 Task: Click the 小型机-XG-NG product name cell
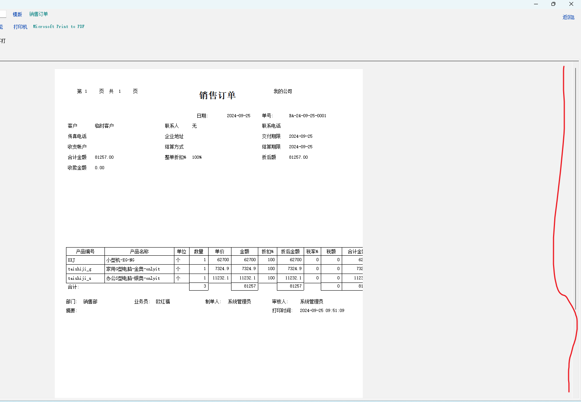pyautogui.click(x=120, y=260)
